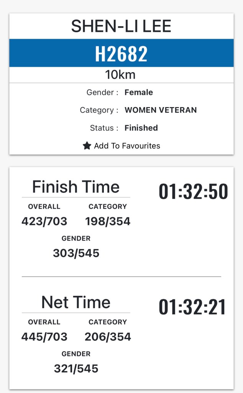
Task: Click the star icon beside Add To Favourites
Action: click(x=87, y=146)
